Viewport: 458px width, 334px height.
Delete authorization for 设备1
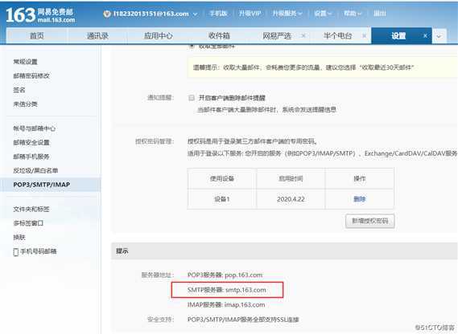point(360,199)
